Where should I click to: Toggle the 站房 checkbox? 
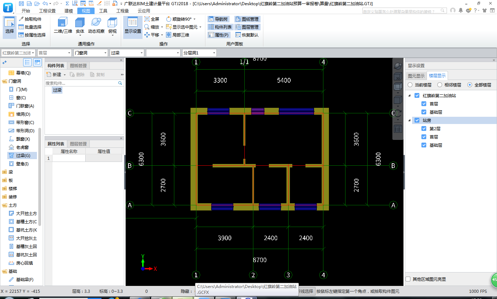point(417,120)
